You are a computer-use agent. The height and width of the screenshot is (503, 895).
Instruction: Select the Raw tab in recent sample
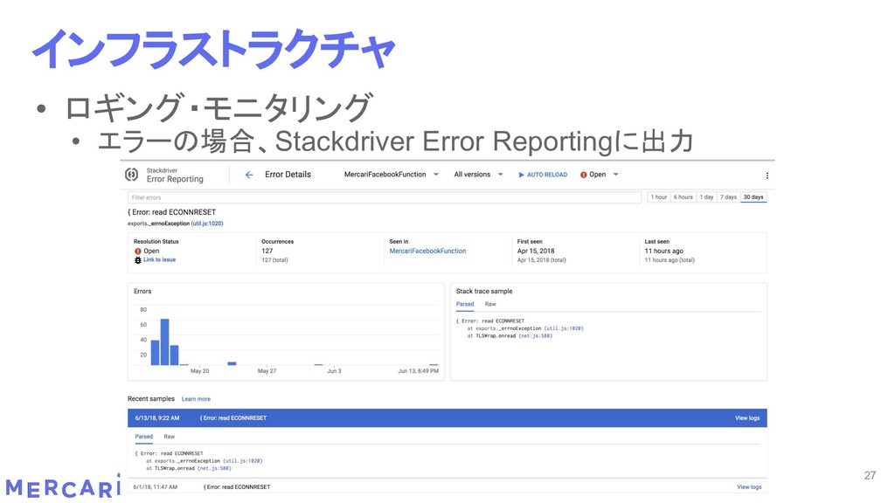click(170, 437)
